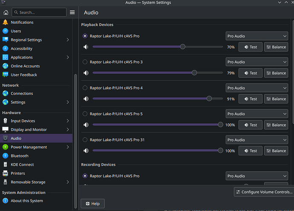Image resolution: width=294 pixels, height=211 pixels.
Task: Mute the cAVS Pro 31 speaker icon
Action: tap(86, 150)
